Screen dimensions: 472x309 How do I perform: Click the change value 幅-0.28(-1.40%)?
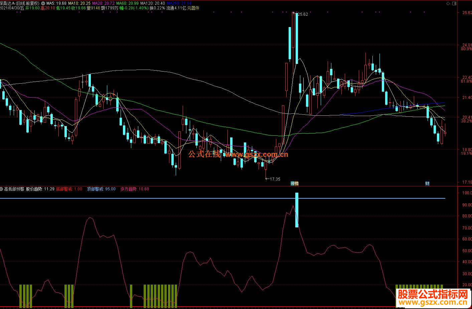pos(134,8)
